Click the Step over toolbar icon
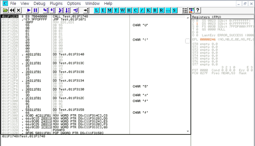255x146 pixels. (52, 10)
